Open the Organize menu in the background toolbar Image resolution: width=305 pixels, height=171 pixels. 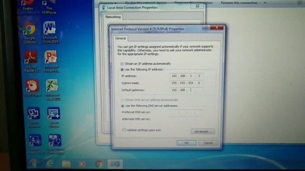coord(108,3)
